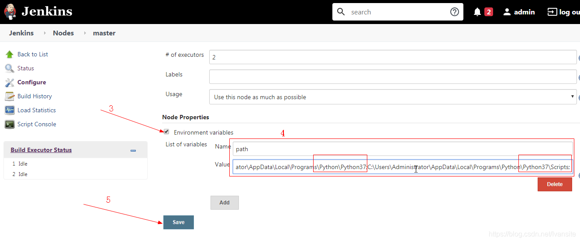The image size is (580, 242).
Task: Click the red notification count badge
Action: tap(489, 12)
